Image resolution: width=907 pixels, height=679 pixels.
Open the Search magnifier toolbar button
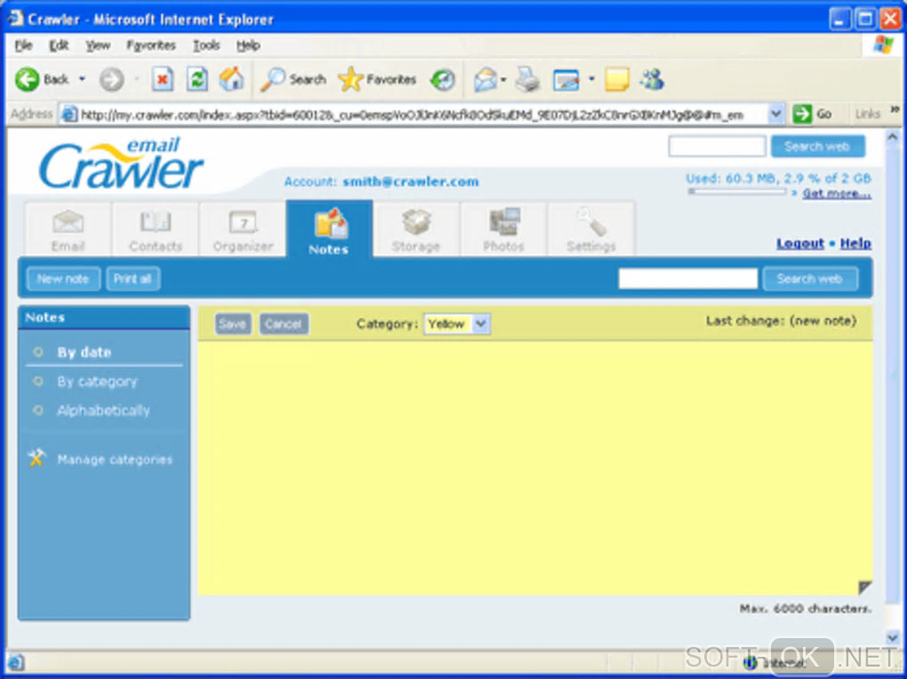(293, 79)
